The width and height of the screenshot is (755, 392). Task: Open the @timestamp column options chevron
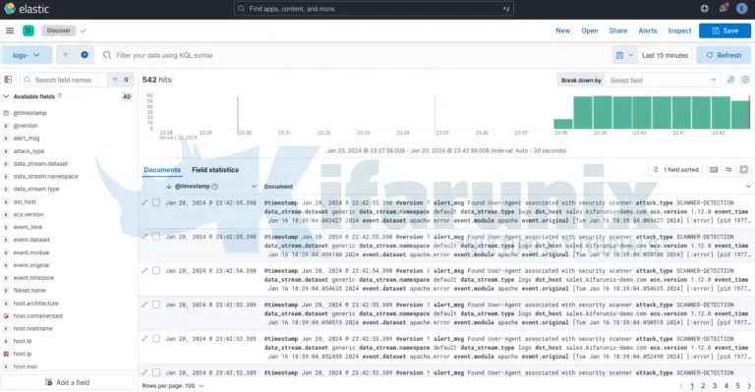(x=254, y=186)
